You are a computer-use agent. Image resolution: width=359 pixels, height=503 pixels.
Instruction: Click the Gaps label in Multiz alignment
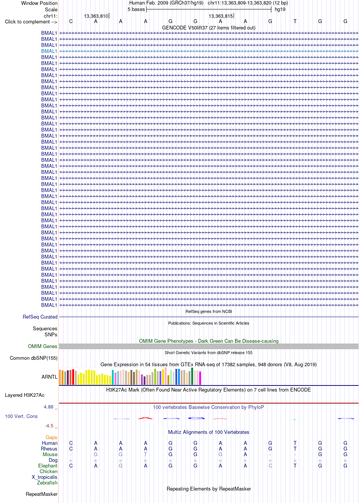pyautogui.click(x=51, y=437)
